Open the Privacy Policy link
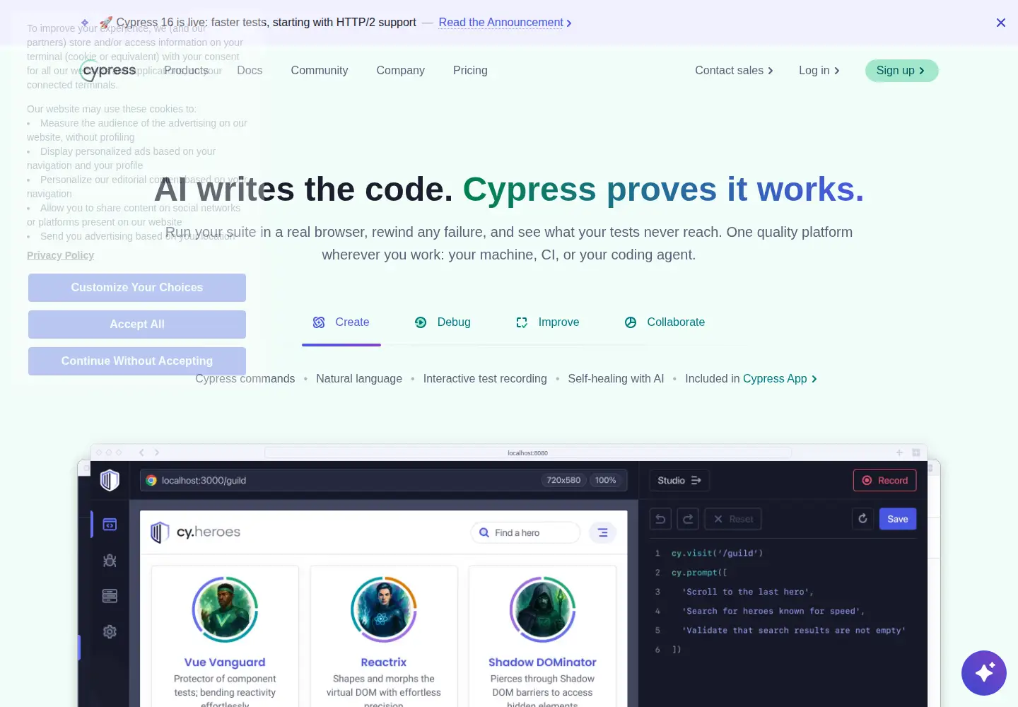 tap(60, 255)
